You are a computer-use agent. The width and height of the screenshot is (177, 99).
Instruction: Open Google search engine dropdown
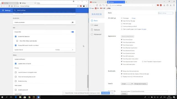click(x=127, y=84)
